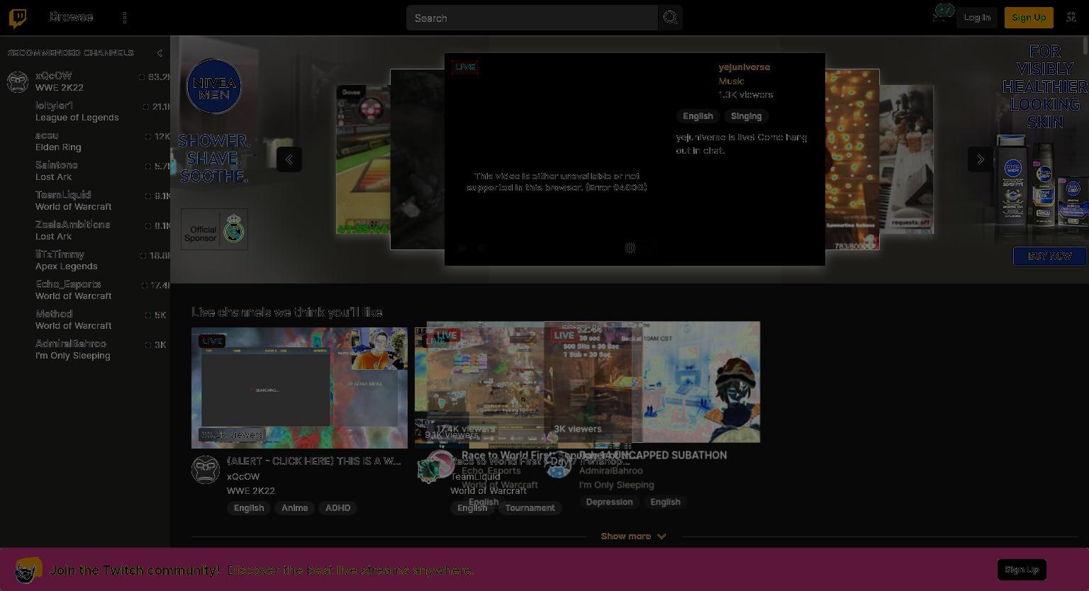Open the ALERT - CLICK HERE stream title
The width and height of the screenshot is (1089, 591).
point(314,461)
